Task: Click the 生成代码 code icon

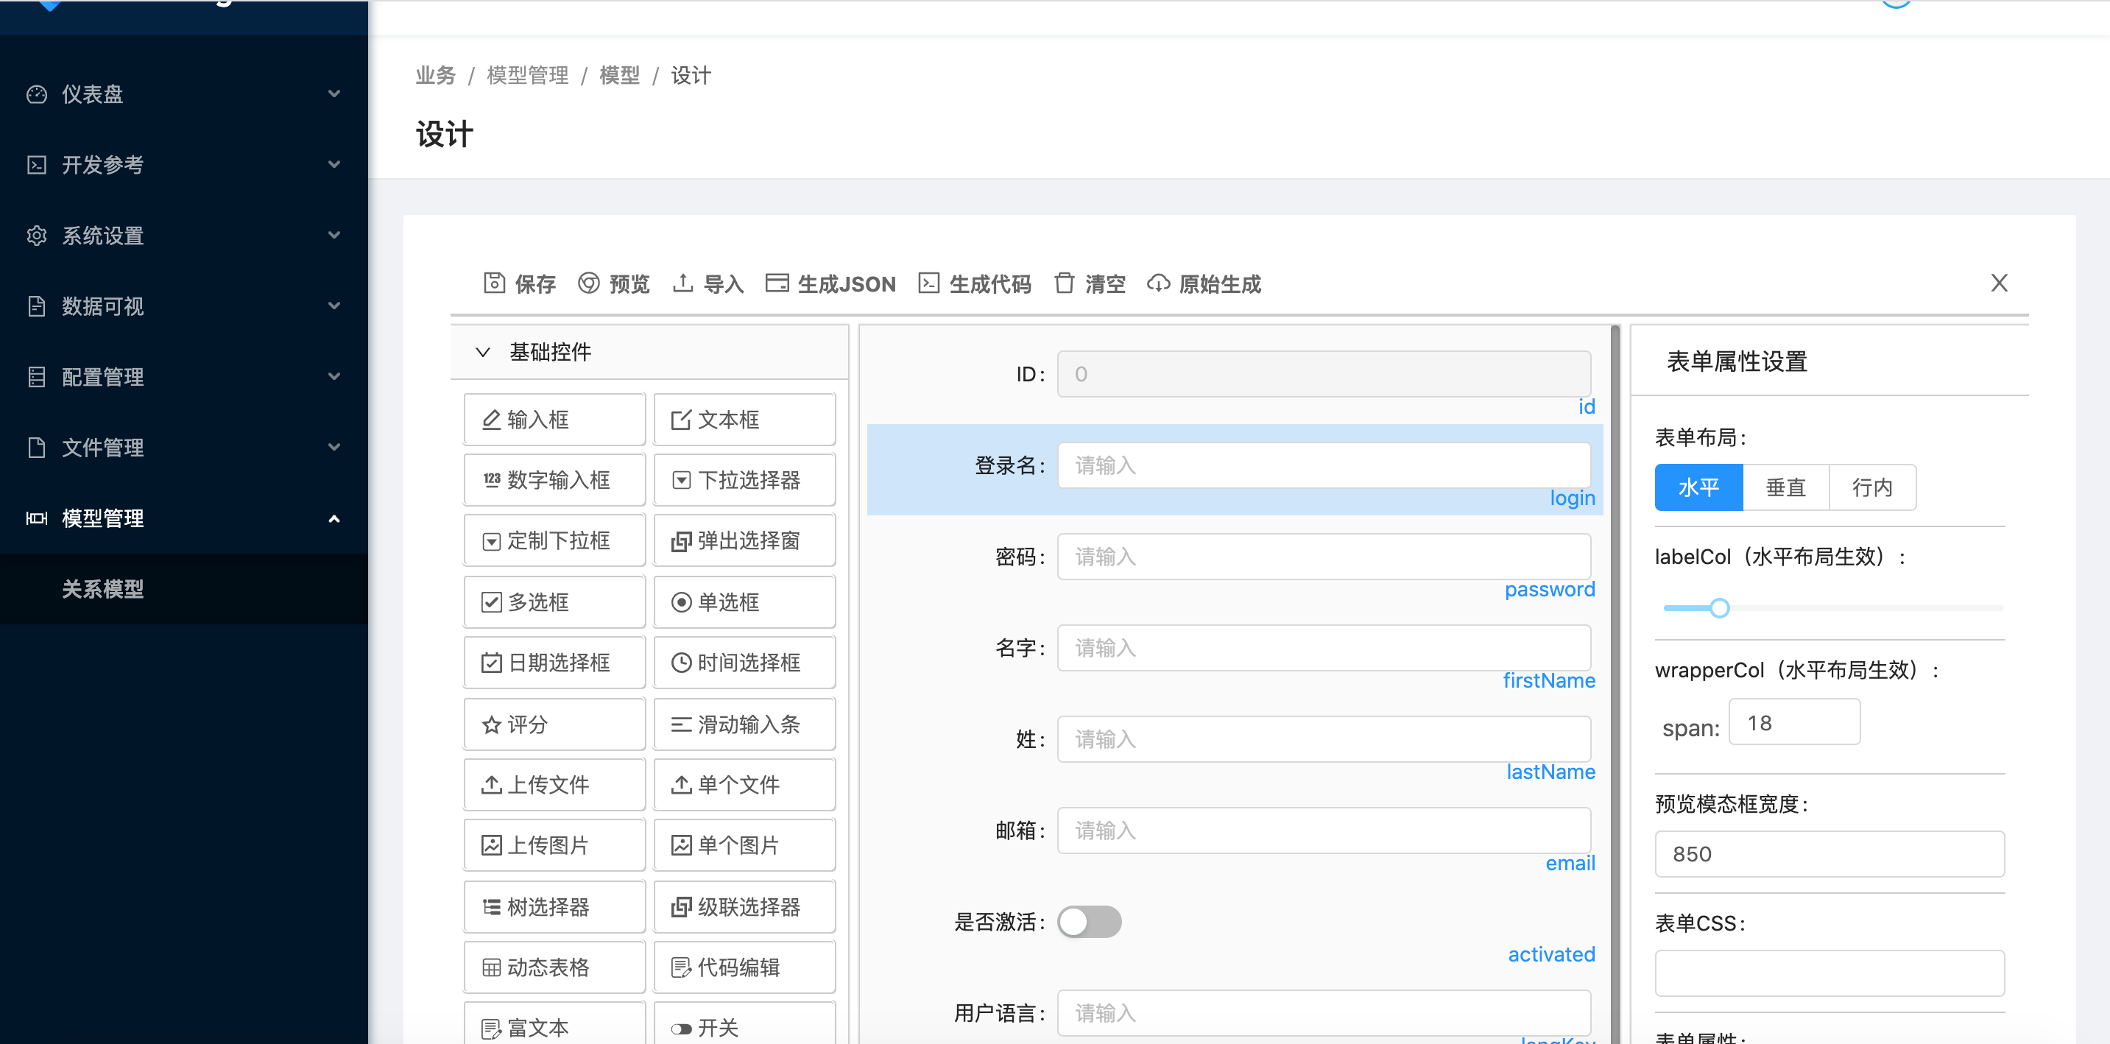Action: pyautogui.click(x=928, y=283)
